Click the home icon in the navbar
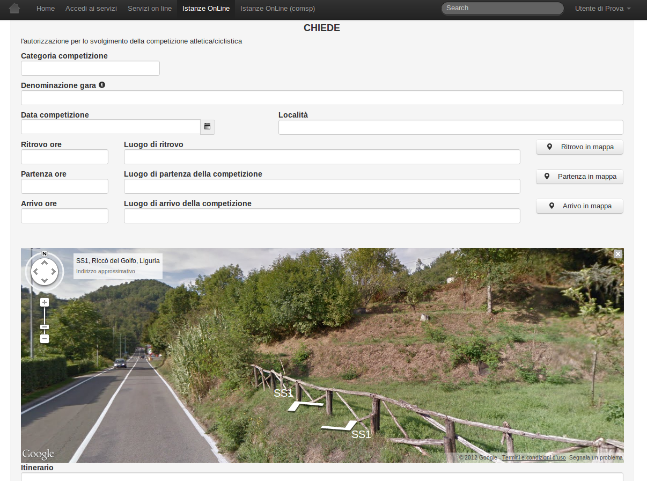Image resolution: width=647 pixels, height=481 pixels. click(14, 9)
